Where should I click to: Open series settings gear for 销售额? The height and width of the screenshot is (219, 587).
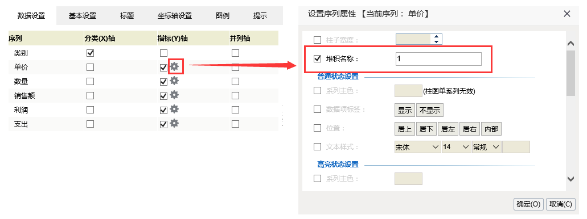click(174, 95)
